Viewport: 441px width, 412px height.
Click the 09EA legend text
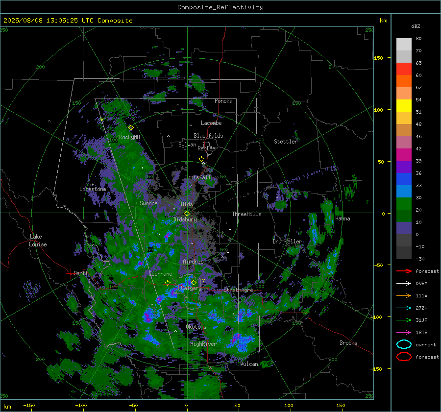(x=421, y=283)
